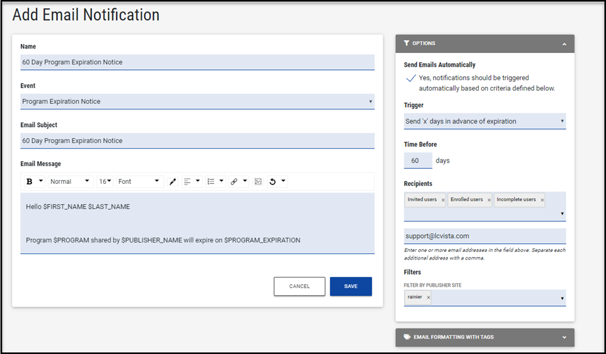This screenshot has height=354, width=606.
Task: Click the bulleted list icon
Action: 211,181
